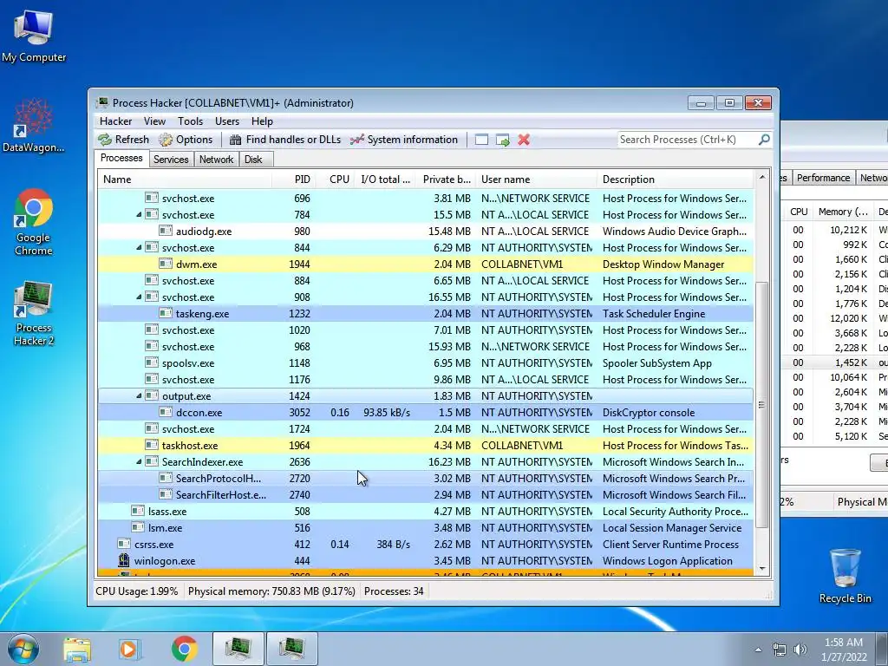Click CPU Usage in status bar
This screenshot has width=888, height=666.
click(136, 591)
